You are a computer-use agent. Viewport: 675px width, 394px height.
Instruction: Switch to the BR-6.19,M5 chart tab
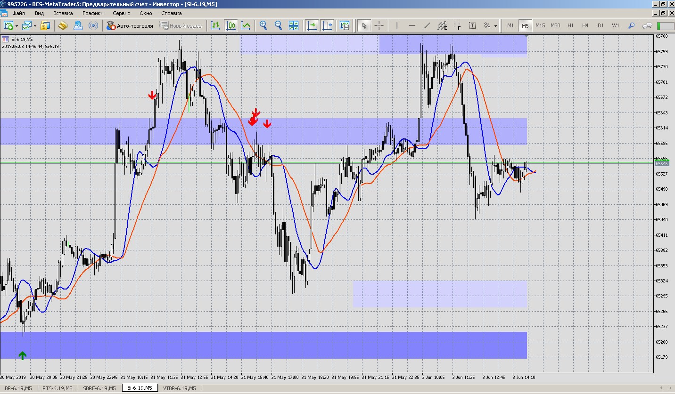coord(18,388)
